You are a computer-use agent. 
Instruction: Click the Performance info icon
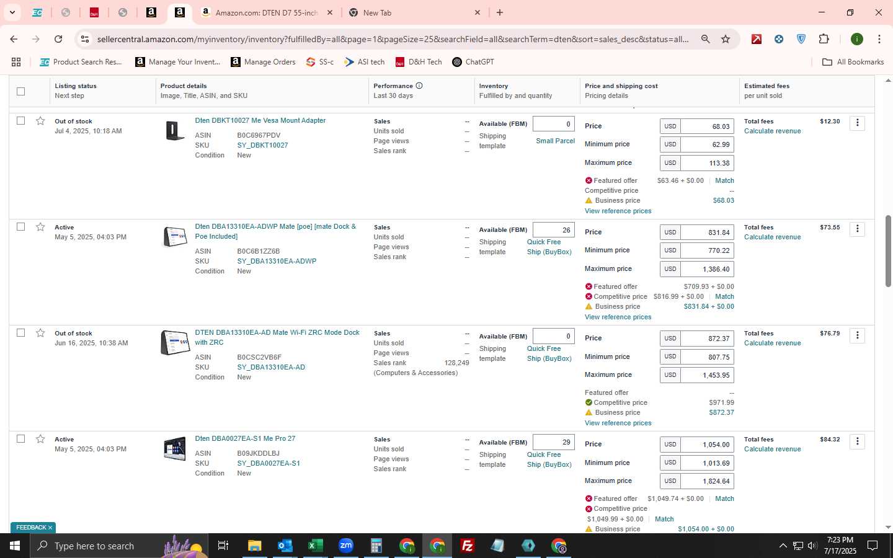tap(419, 86)
